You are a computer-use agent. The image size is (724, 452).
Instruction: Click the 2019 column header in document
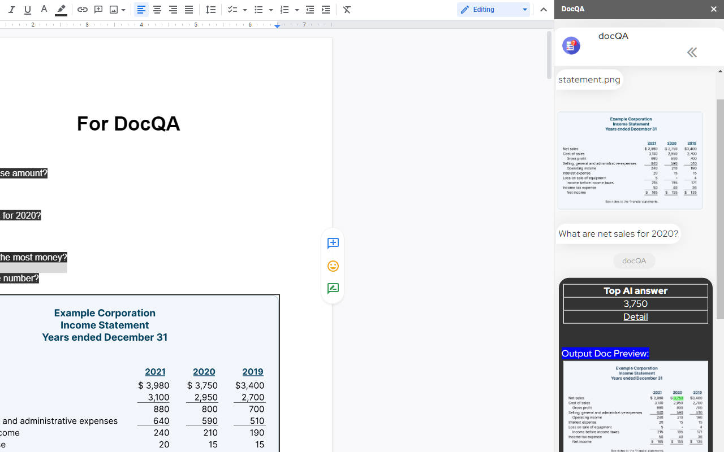253,372
